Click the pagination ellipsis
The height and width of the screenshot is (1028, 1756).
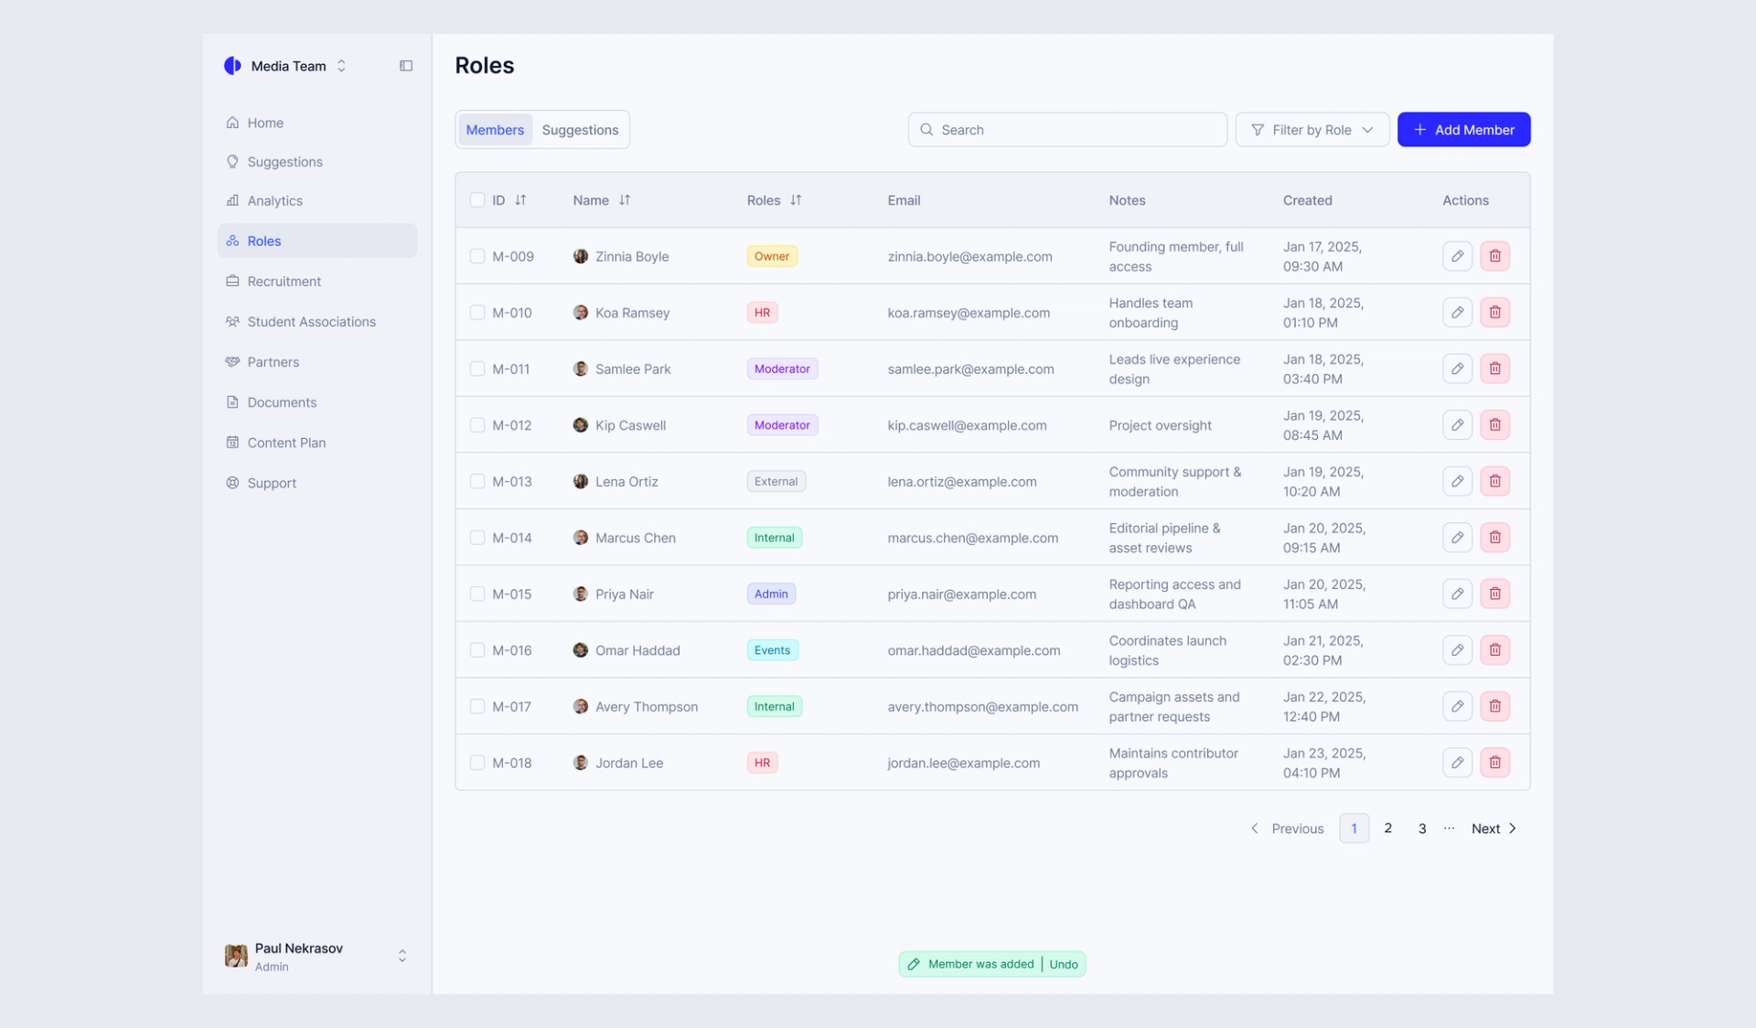click(1449, 829)
